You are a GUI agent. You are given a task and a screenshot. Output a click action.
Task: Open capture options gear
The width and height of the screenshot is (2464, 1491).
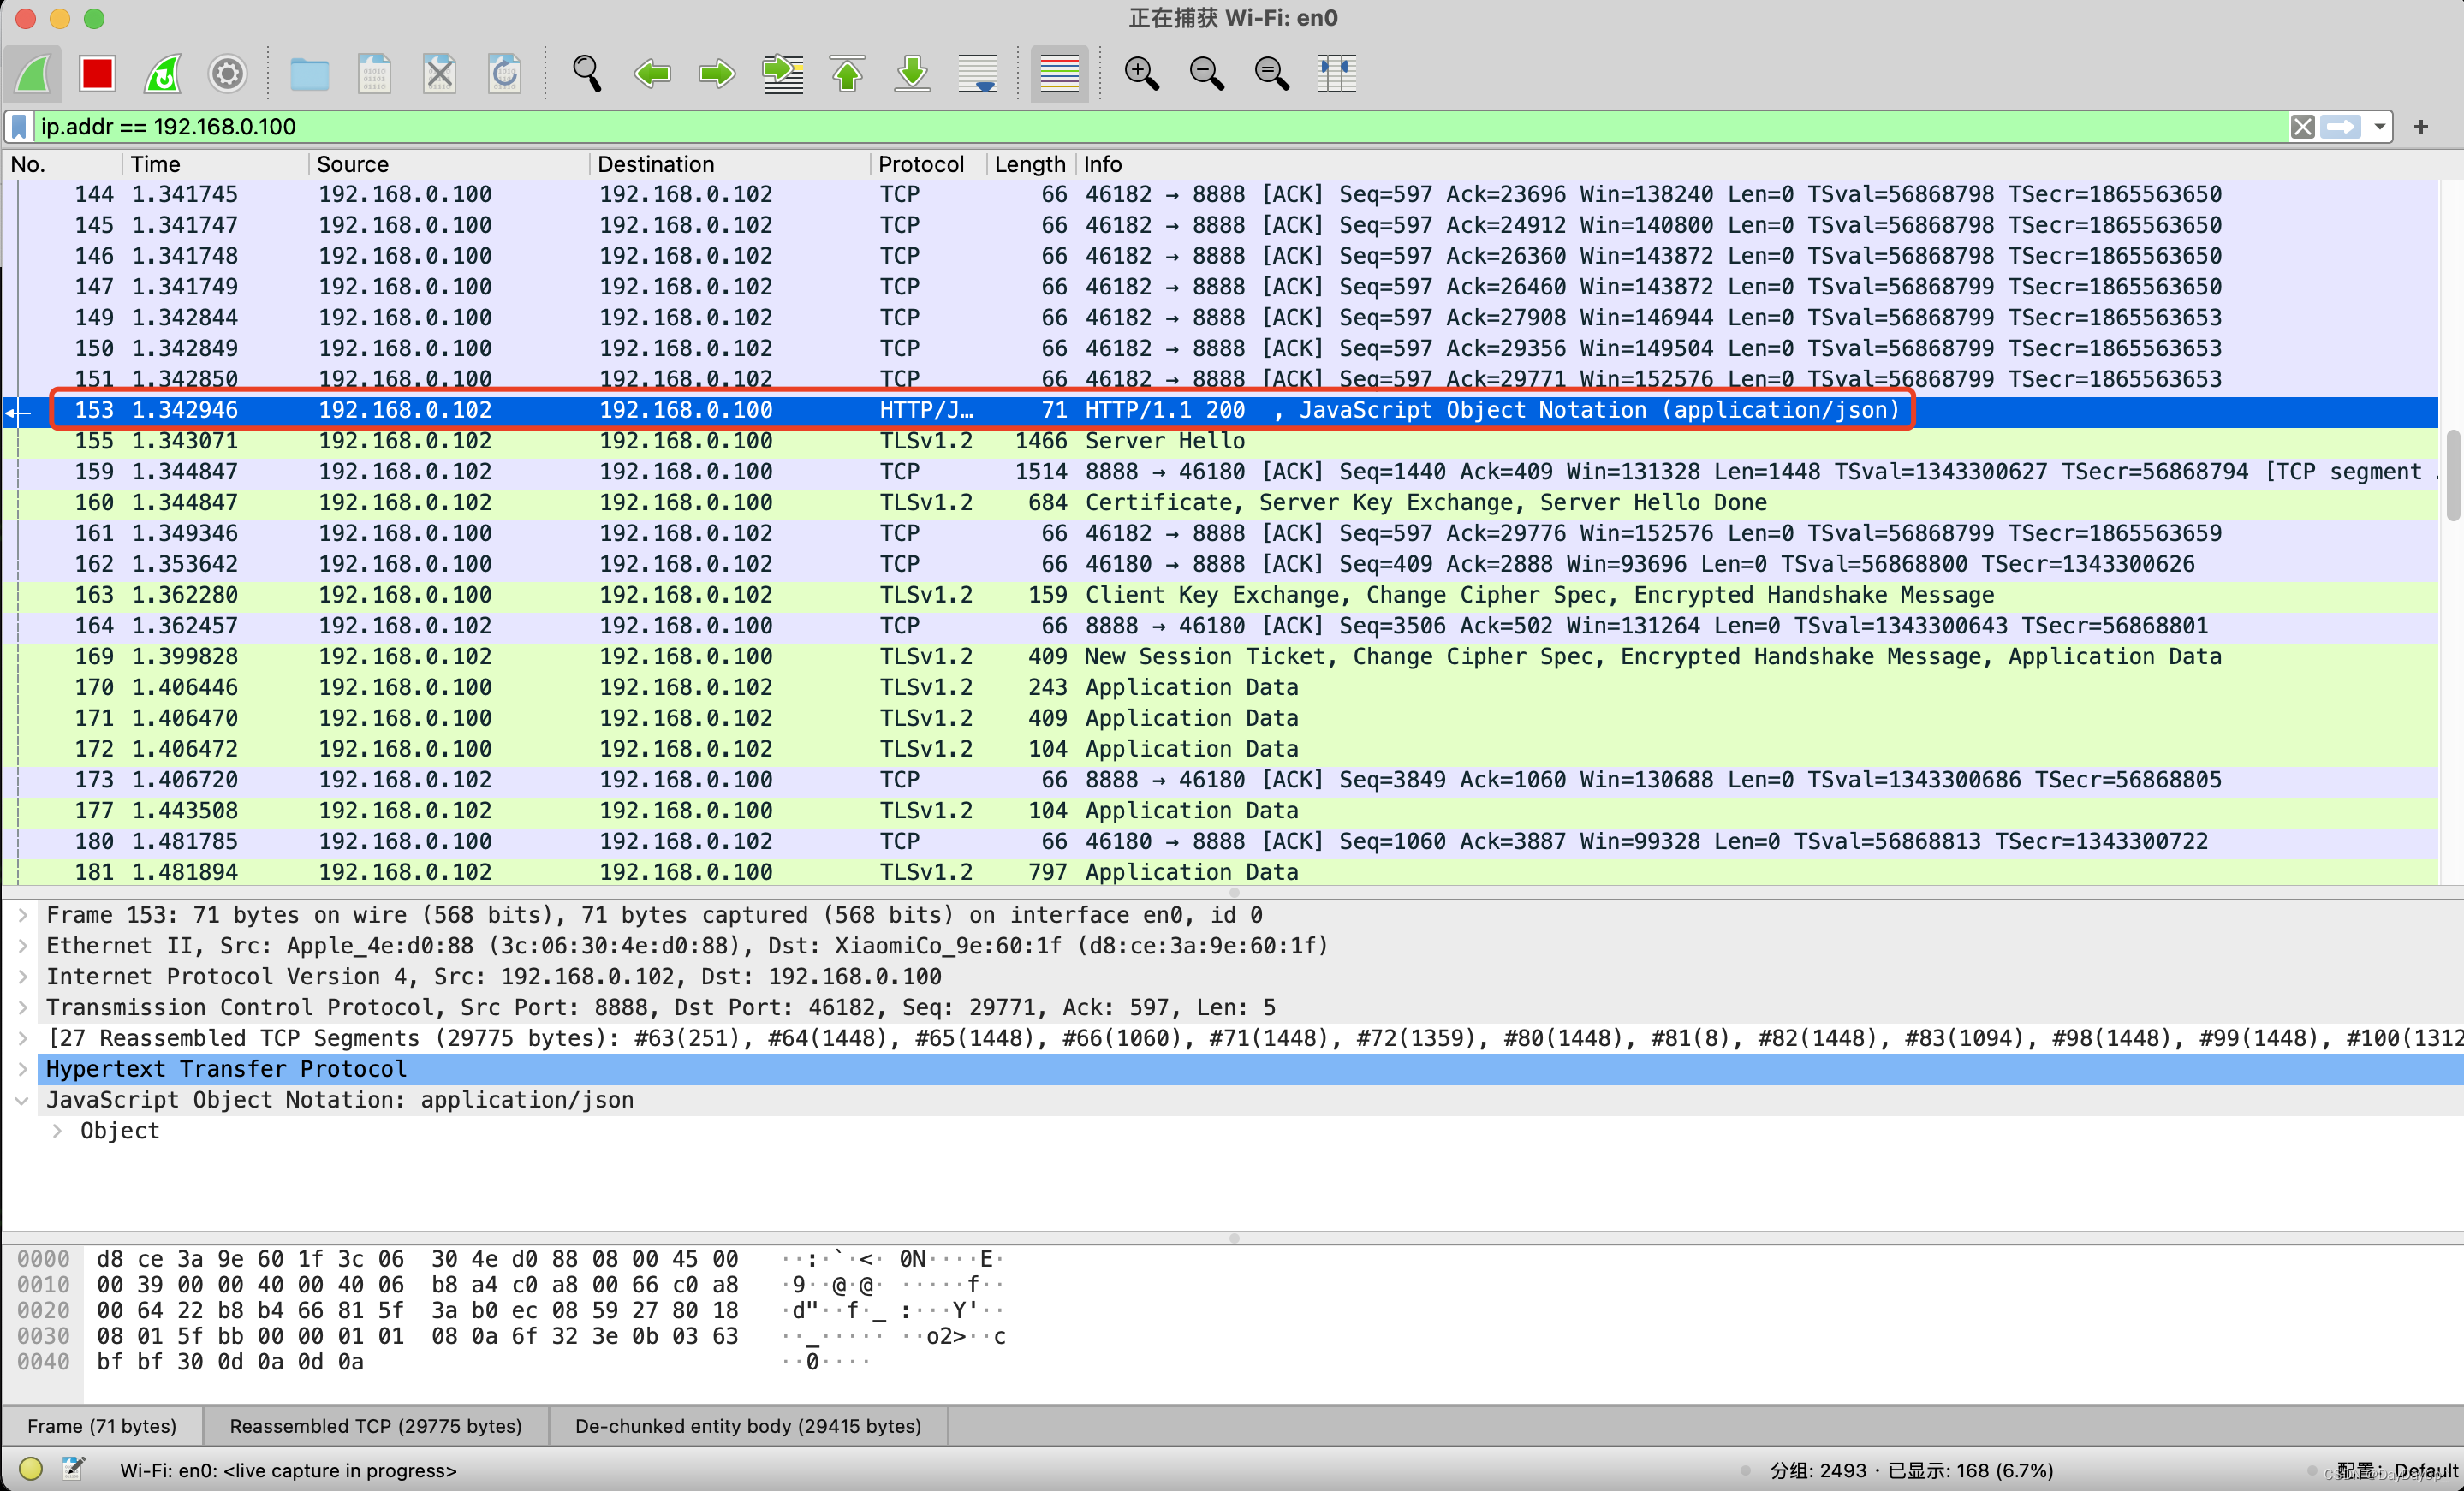pos(227,74)
